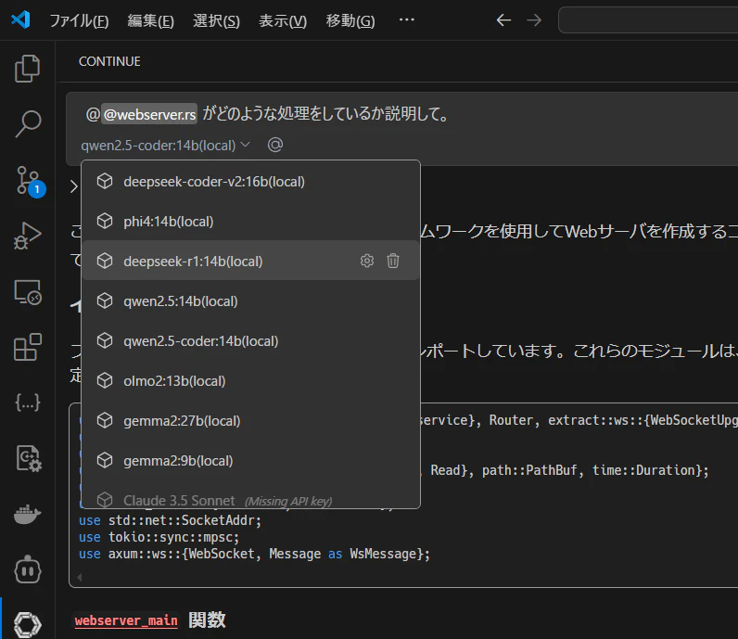Select olmo2:13b(local) model
Image resolution: width=738 pixels, height=639 pixels.
pos(251,380)
